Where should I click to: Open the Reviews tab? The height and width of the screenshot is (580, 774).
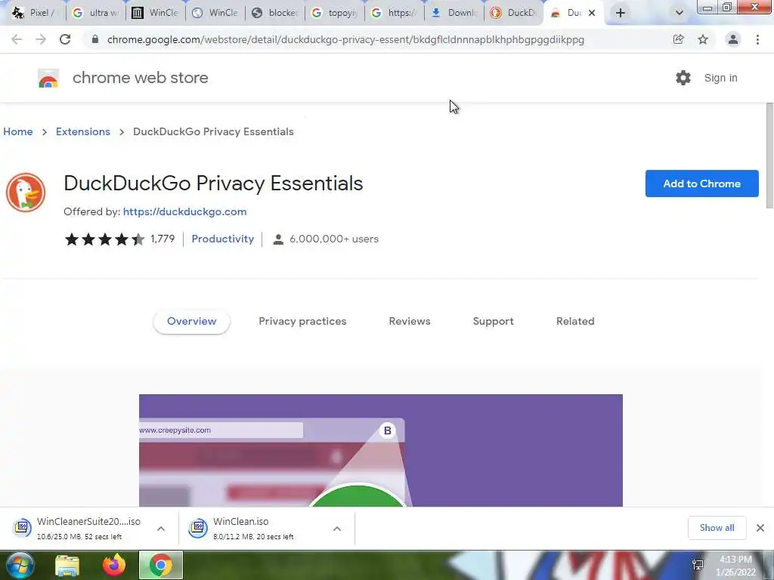(410, 322)
